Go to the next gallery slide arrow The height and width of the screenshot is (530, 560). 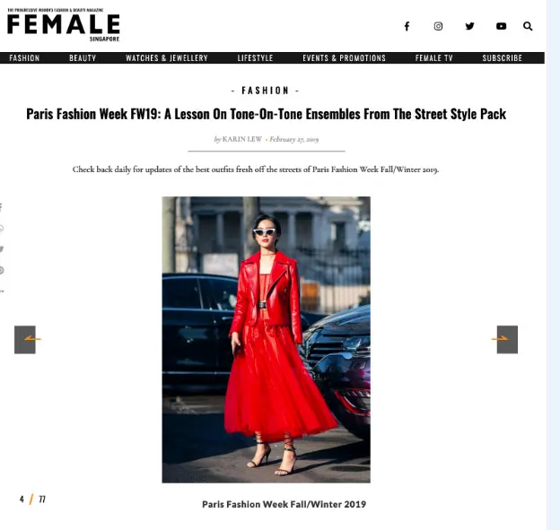tap(507, 339)
